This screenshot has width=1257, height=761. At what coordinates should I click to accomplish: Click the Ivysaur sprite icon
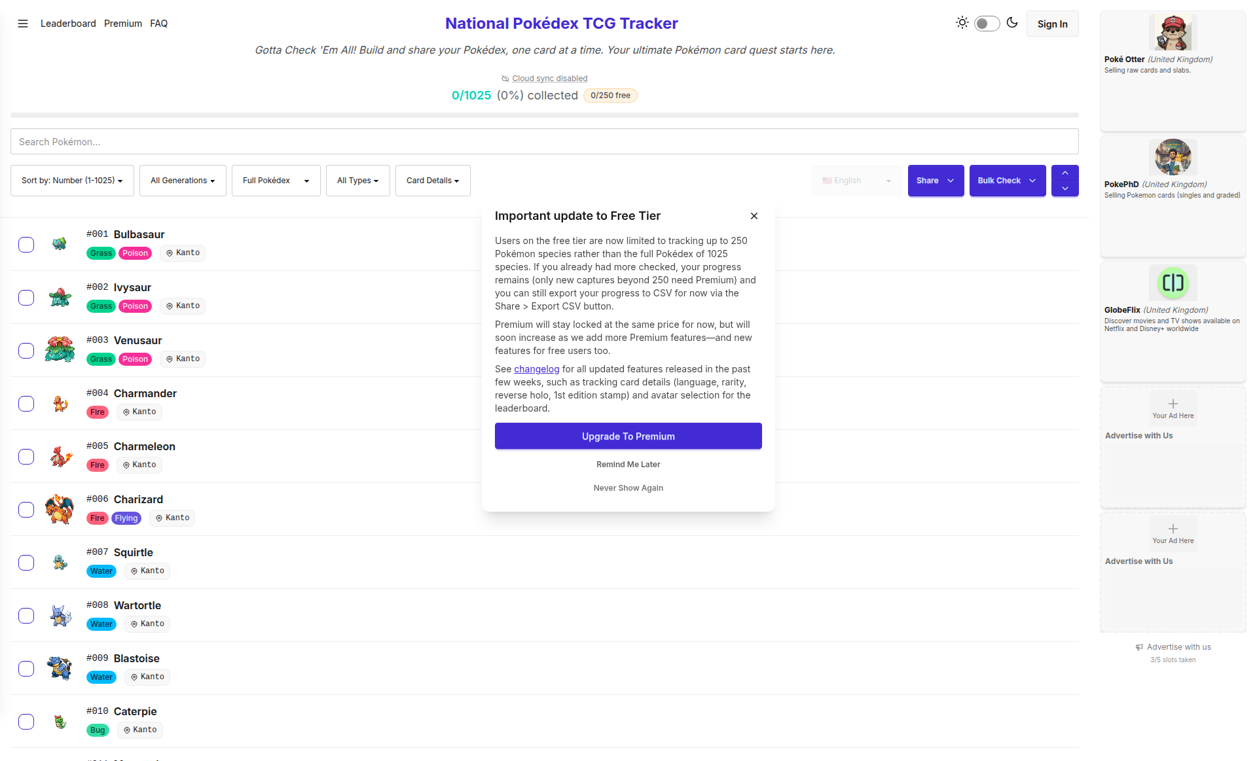tap(60, 297)
